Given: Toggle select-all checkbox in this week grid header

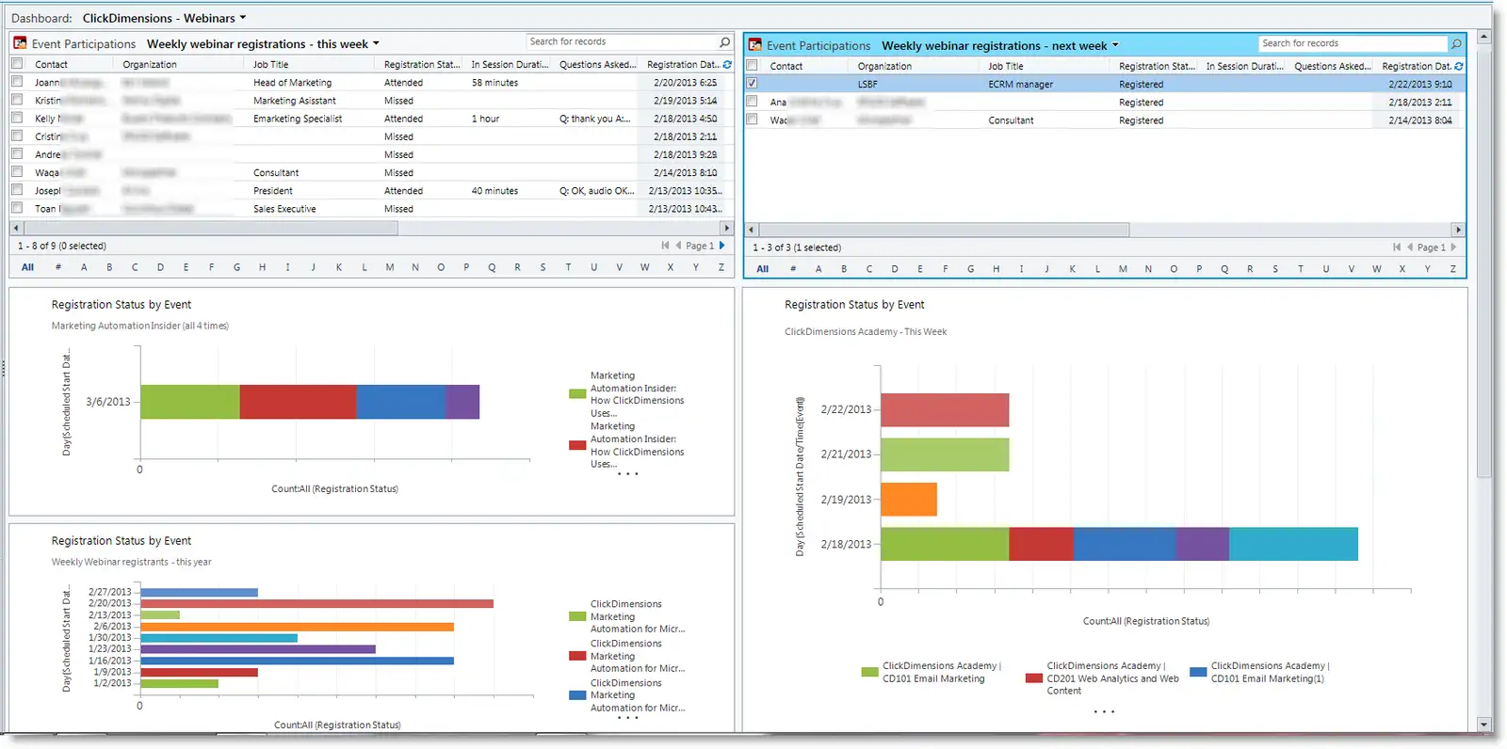Looking at the screenshot, I should coord(17,64).
